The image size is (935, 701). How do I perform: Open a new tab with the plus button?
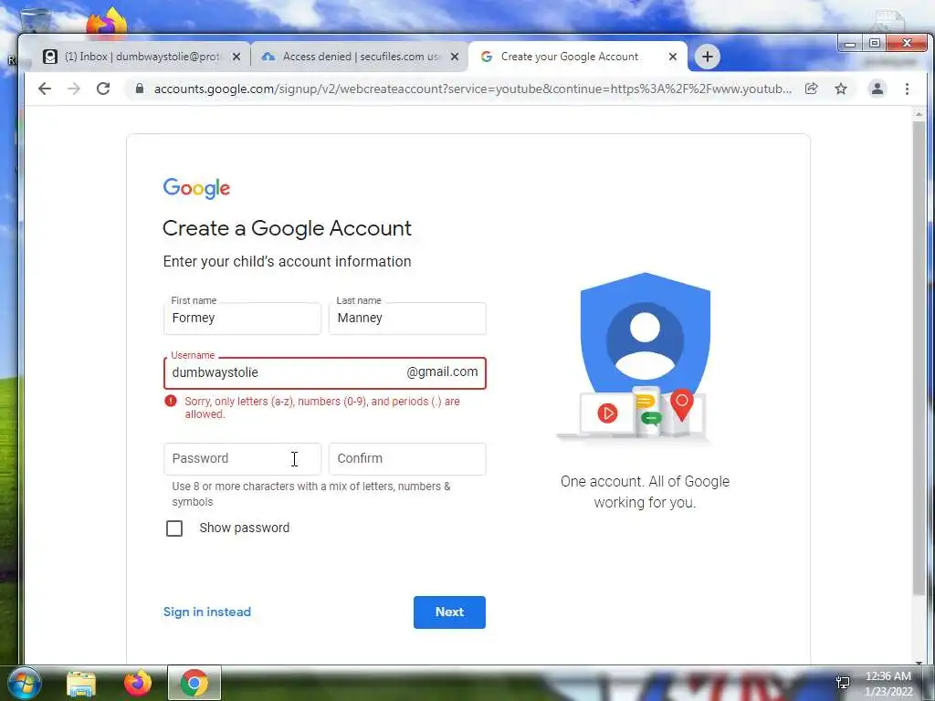click(708, 57)
